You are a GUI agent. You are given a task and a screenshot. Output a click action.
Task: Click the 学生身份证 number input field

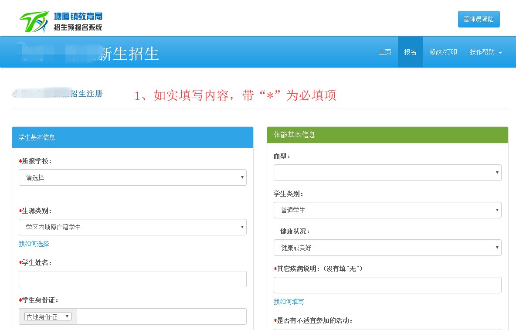click(161, 316)
